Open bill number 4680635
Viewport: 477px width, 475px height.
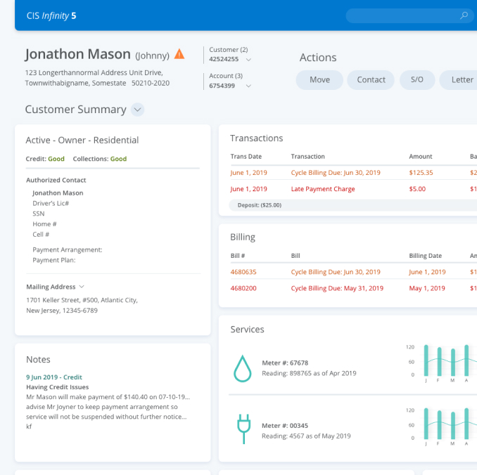coord(243,272)
